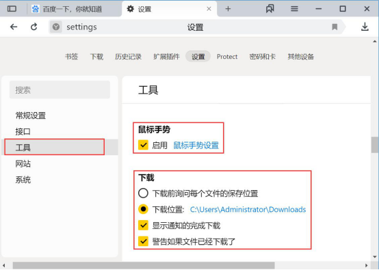Select 接口 in sidebar
This screenshot has width=379, height=270.
[x=23, y=132]
